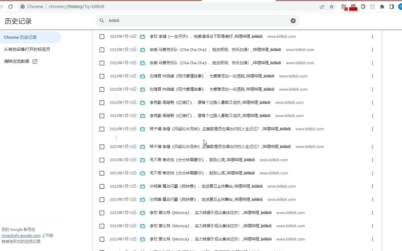Clear the bilibili search query
This screenshot has height=251, width=402.
(293, 21)
